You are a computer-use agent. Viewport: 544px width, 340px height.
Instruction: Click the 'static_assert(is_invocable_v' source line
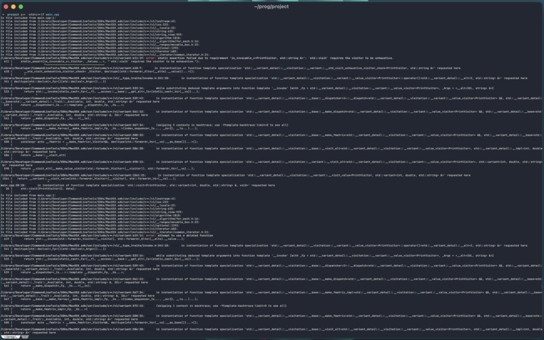(x=110, y=62)
